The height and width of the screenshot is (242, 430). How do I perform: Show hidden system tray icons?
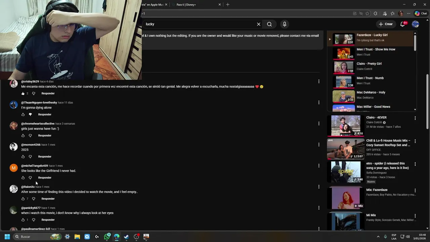point(378,237)
